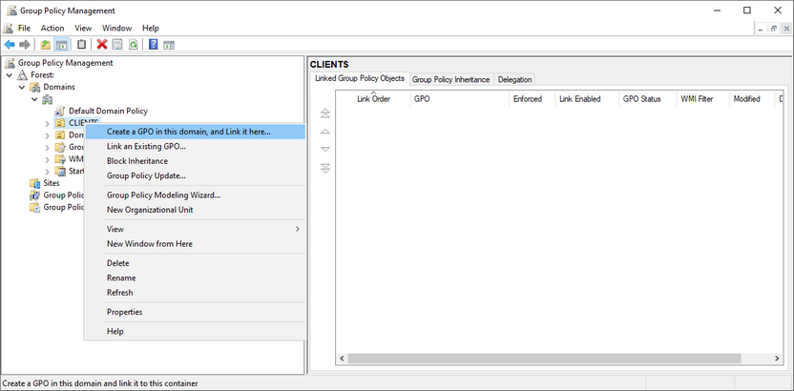
Task: Click the Move link to bottom arrow
Action: pyautogui.click(x=325, y=168)
